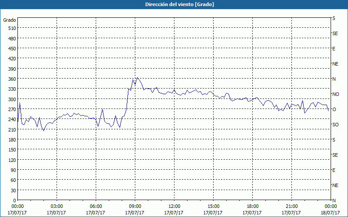The image size is (348, 217).
Task: Select the 420 degree axis label
Action: point(12,59)
